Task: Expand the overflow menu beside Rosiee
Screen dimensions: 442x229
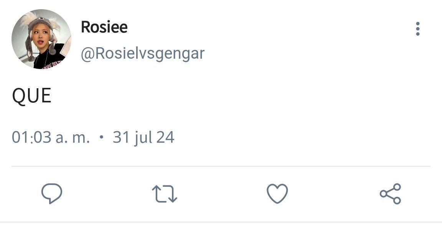Action: [x=418, y=29]
